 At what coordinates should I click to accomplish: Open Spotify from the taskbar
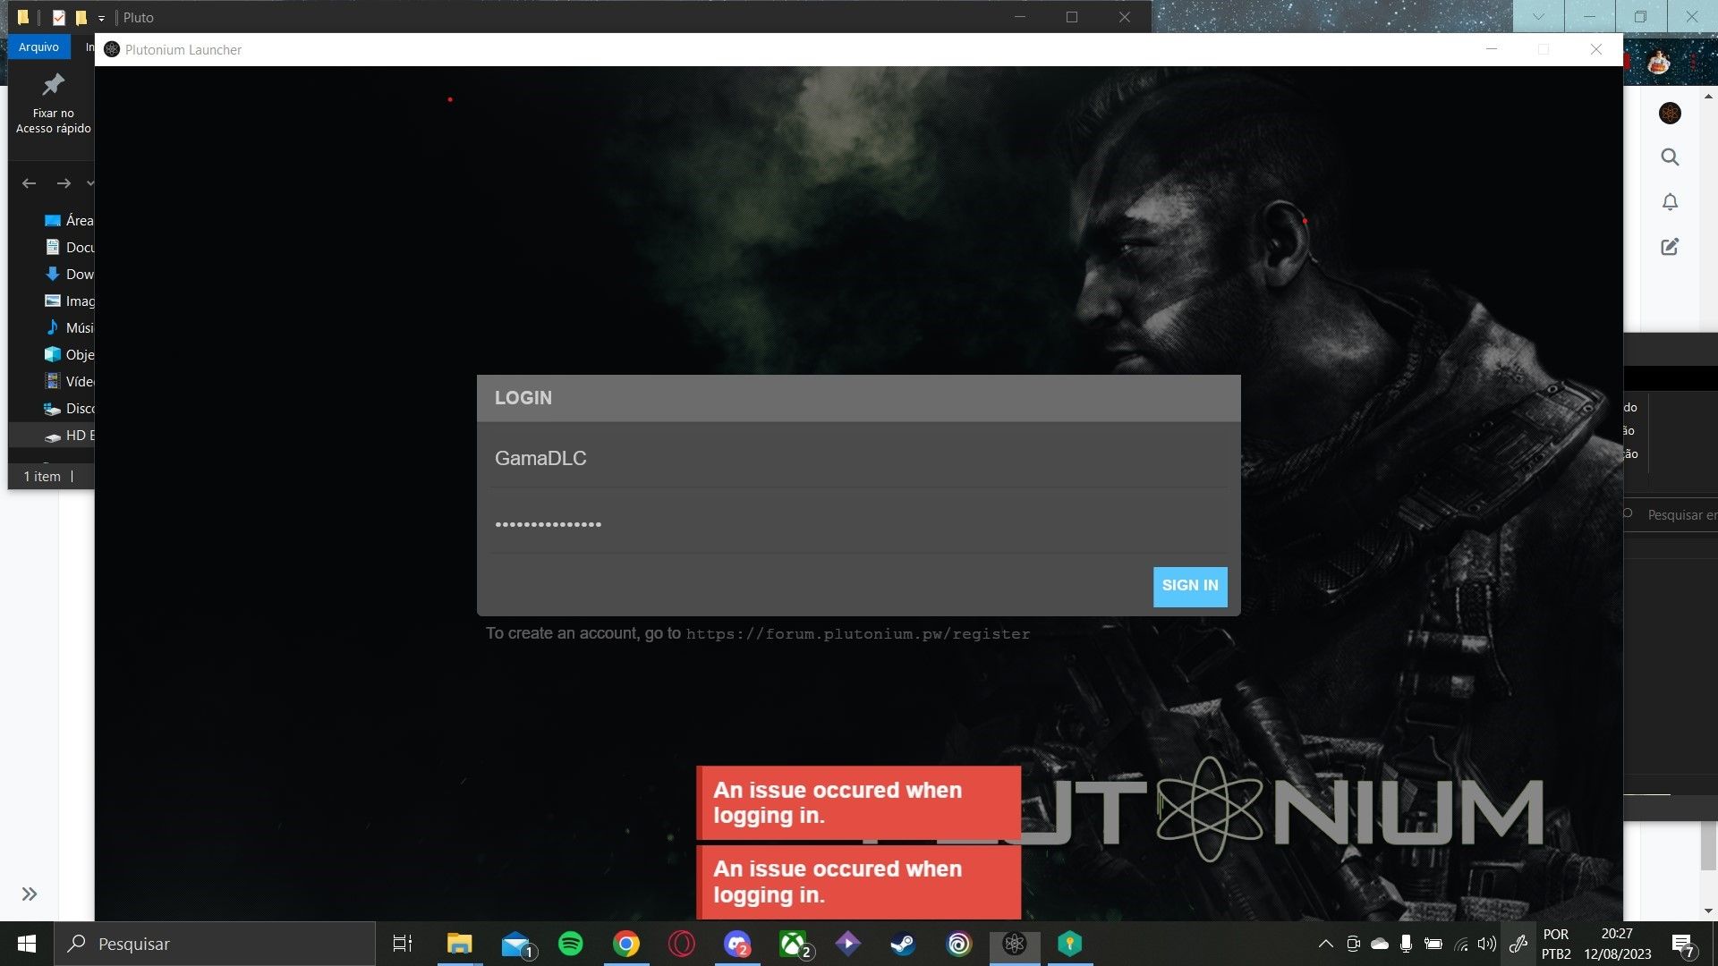570,944
